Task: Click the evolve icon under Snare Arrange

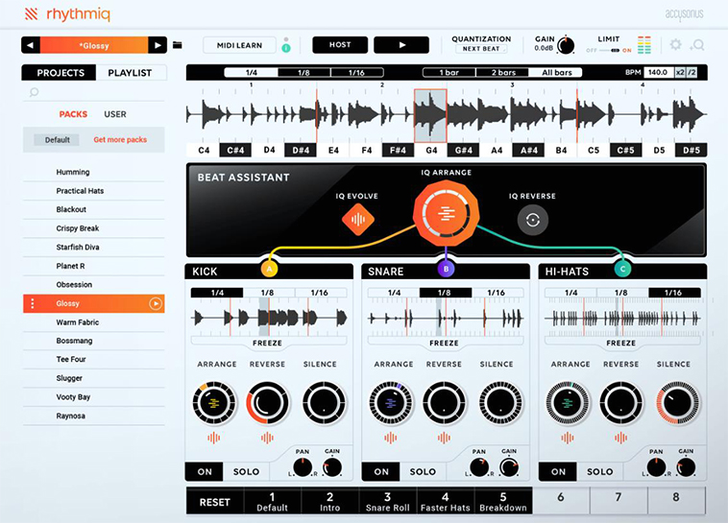Action: coord(391,438)
